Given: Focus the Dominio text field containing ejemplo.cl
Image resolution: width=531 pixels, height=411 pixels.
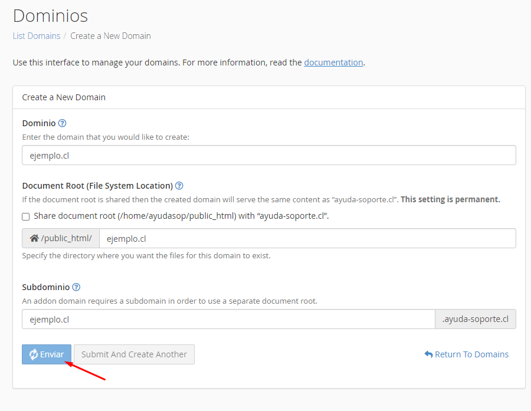Looking at the screenshot, I should coord(269,156).
